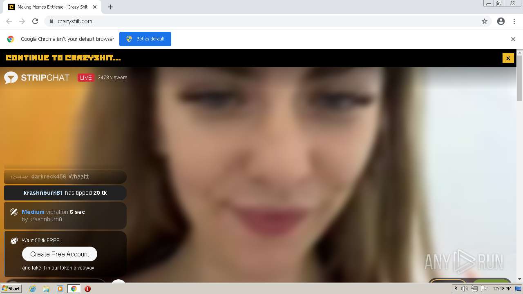Click the Action Center flag icon
This screenshot has width=523, height=294.
tap(484, 289)
